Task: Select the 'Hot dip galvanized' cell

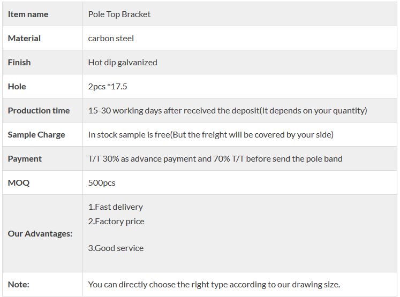Action: pyautogui.click(x=123, y=63)
